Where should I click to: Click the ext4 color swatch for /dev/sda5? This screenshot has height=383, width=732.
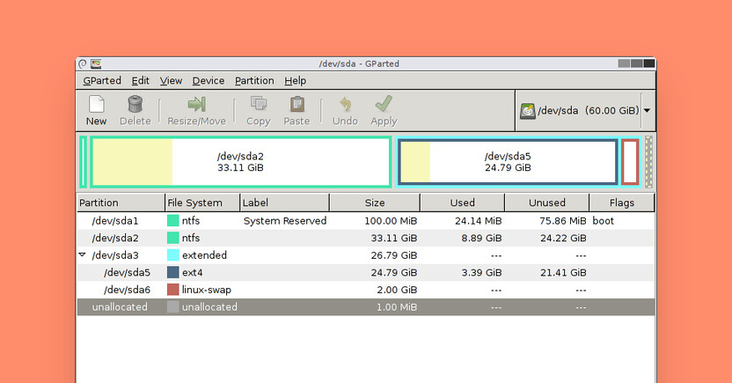173,273
